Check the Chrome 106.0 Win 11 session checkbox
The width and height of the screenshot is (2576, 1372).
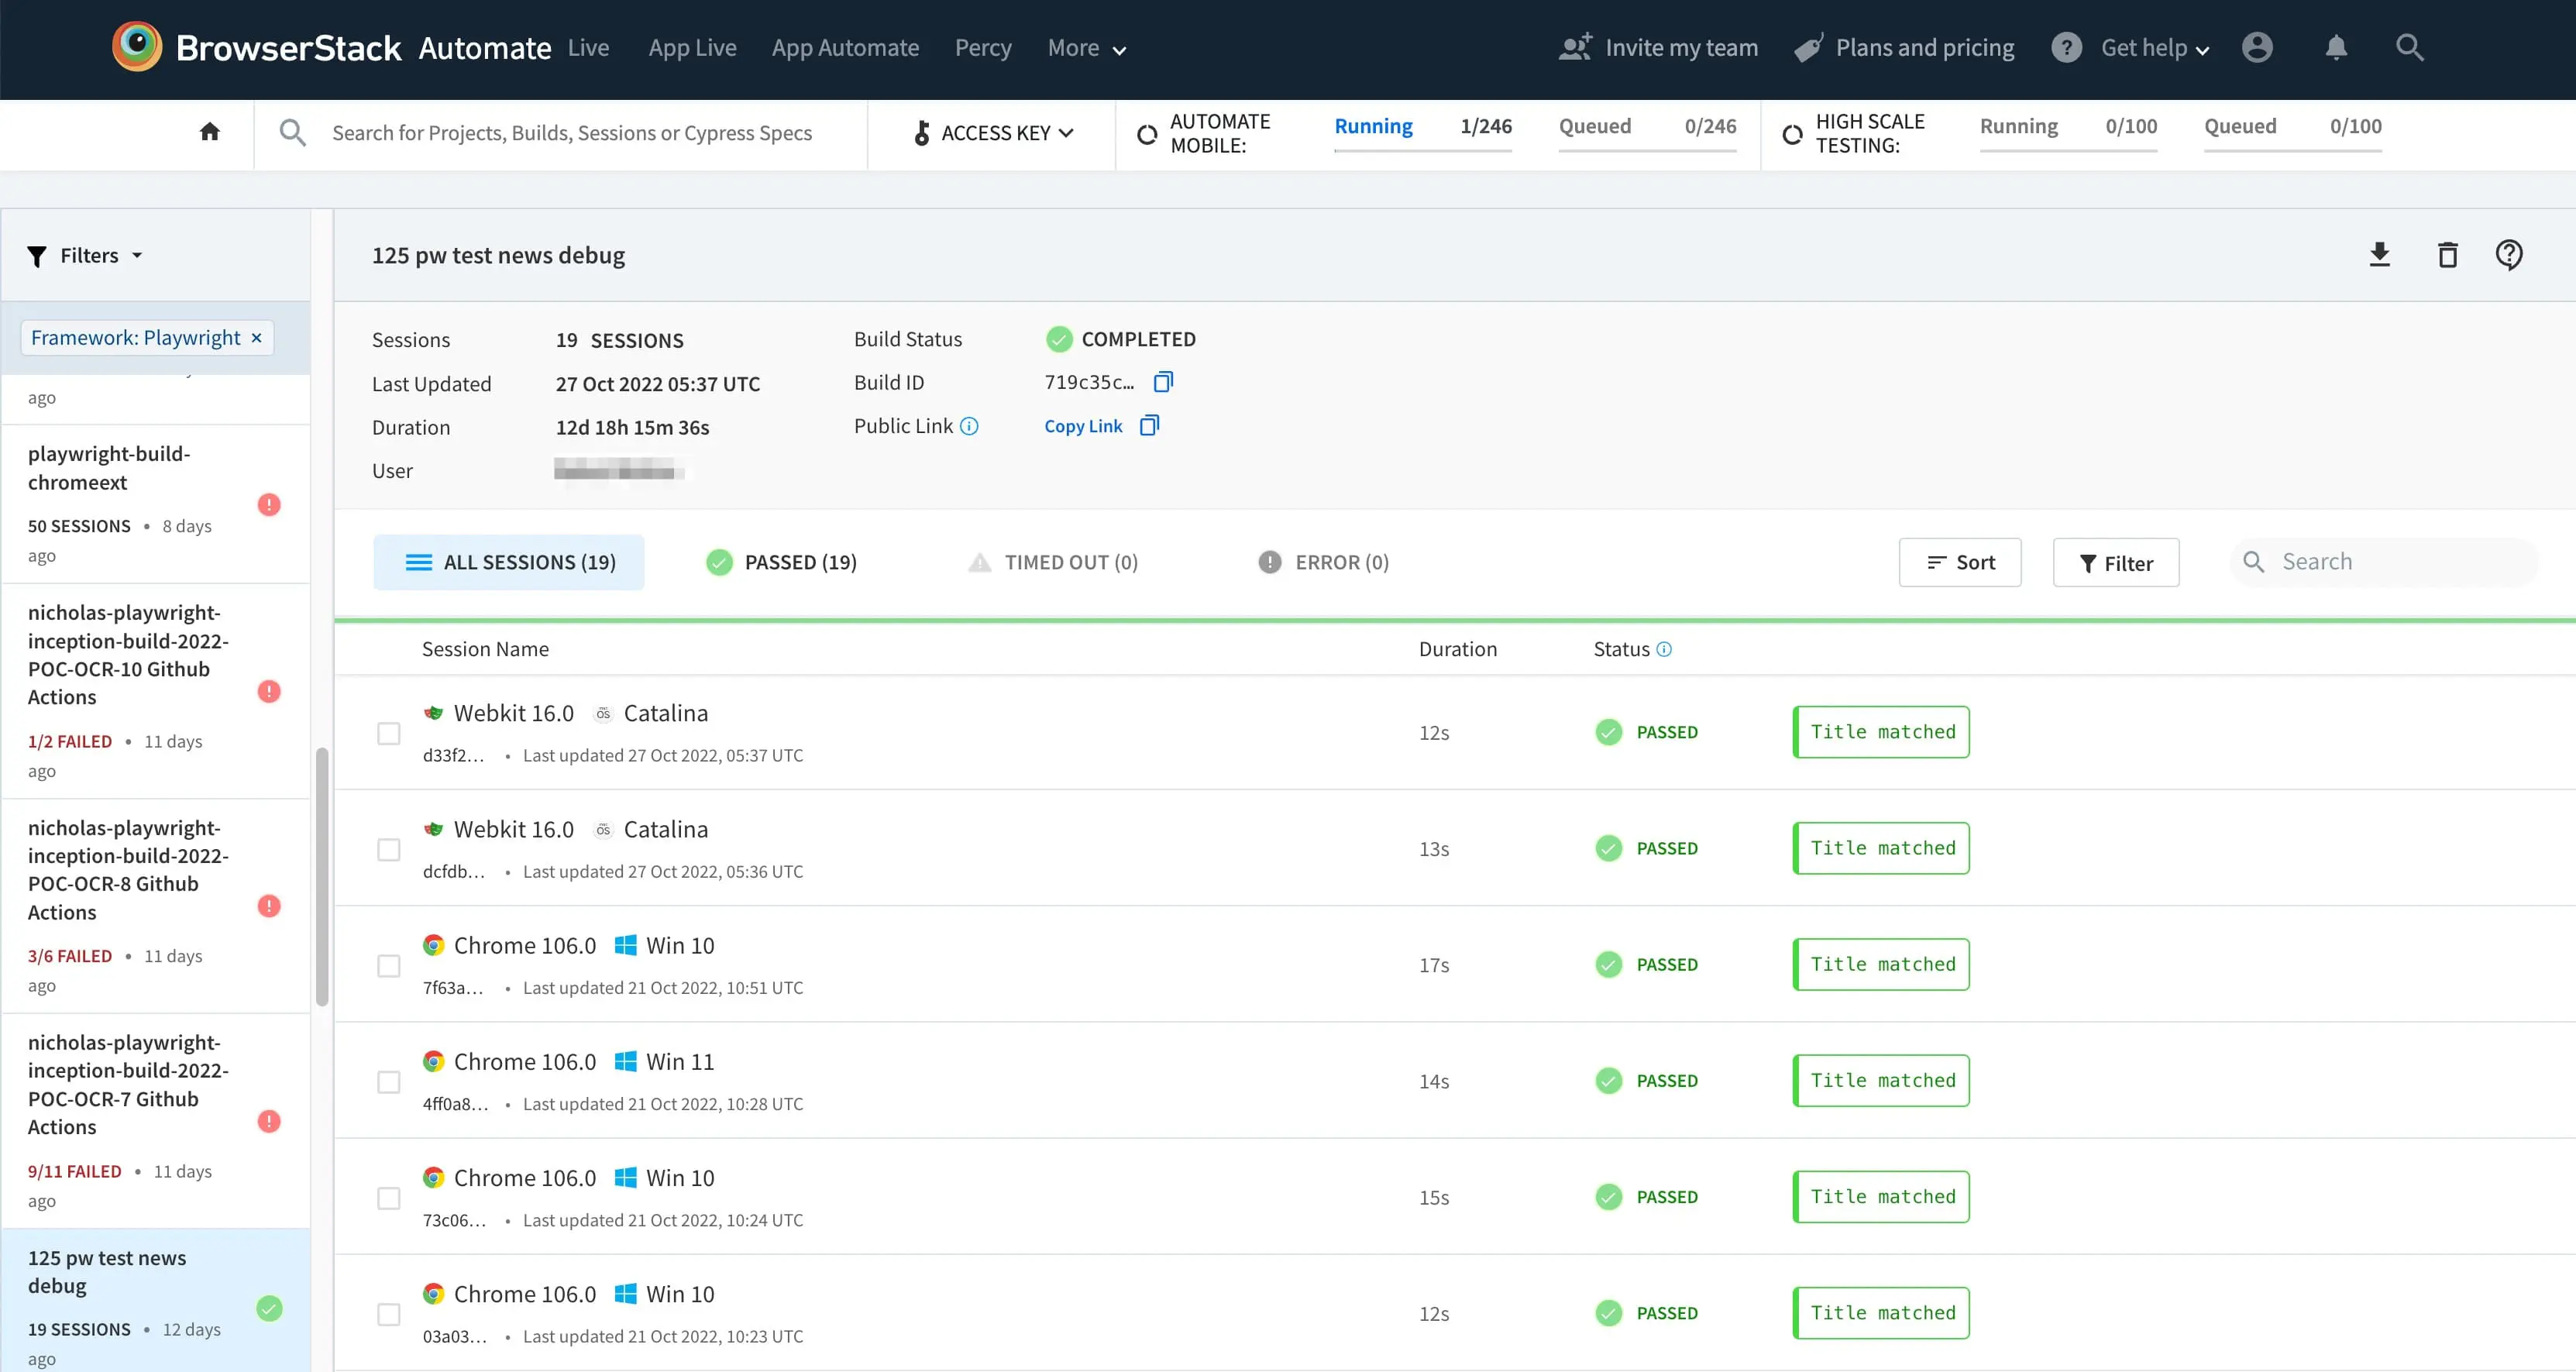click(389, 1082)
